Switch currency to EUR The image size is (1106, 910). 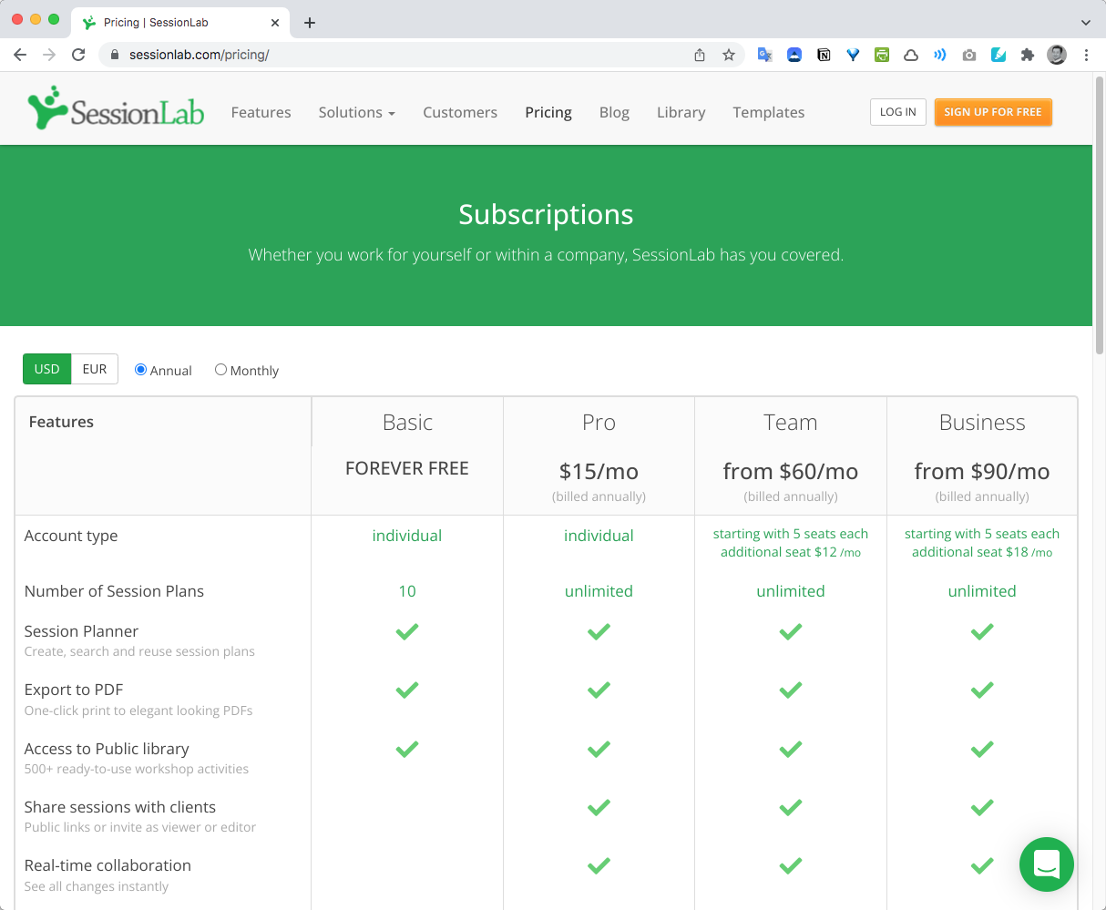pyautogui.click(x=95, y=369)
